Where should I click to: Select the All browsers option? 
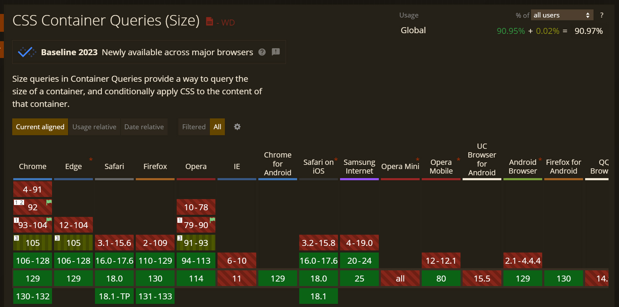pyautogui.click(x=217, y=127)
